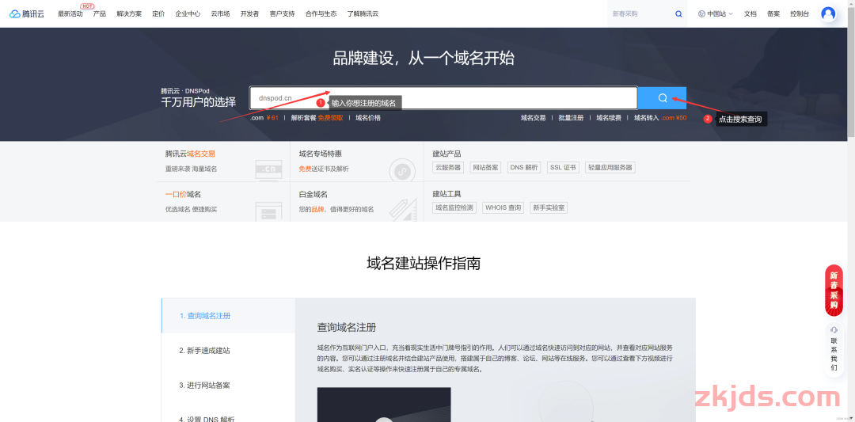Click the 云服务器 product tag
This screenshot has height=422, width=855.
pyautogui.click(x=447, y=167)
